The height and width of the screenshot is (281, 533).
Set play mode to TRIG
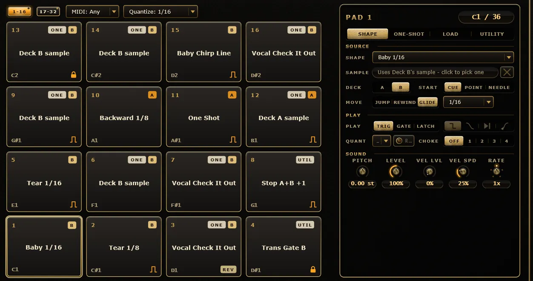point(384,126)
